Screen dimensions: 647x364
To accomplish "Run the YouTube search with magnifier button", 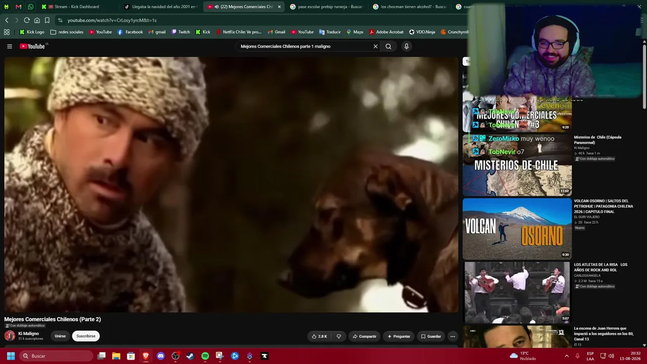I will click(388, 47).
